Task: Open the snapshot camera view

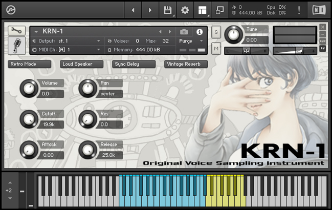Action: [184, 32]
